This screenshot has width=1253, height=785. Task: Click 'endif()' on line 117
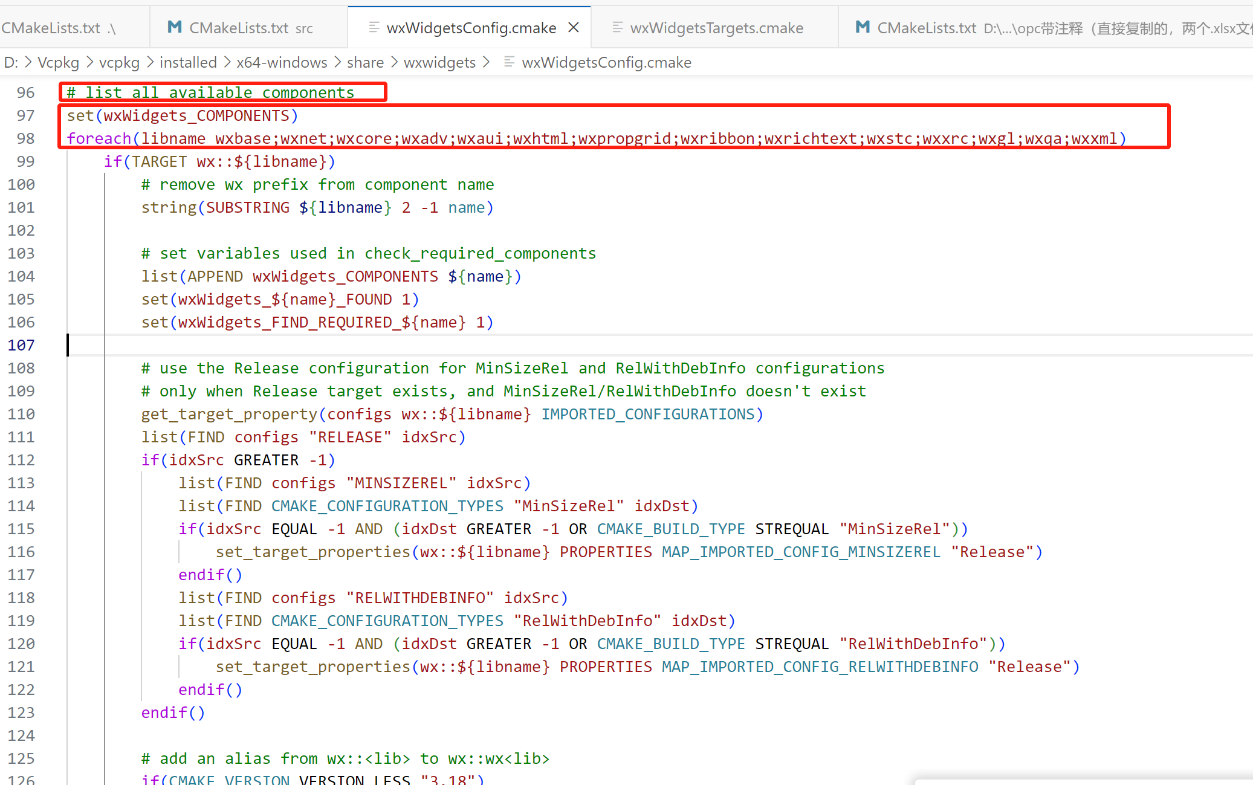(x=210, y=575)
